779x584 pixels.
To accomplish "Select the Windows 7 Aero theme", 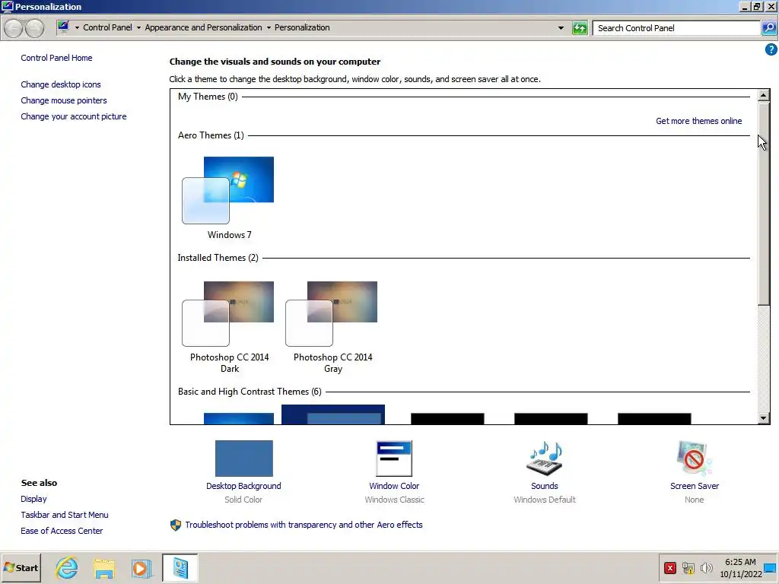I will point(228,198).
